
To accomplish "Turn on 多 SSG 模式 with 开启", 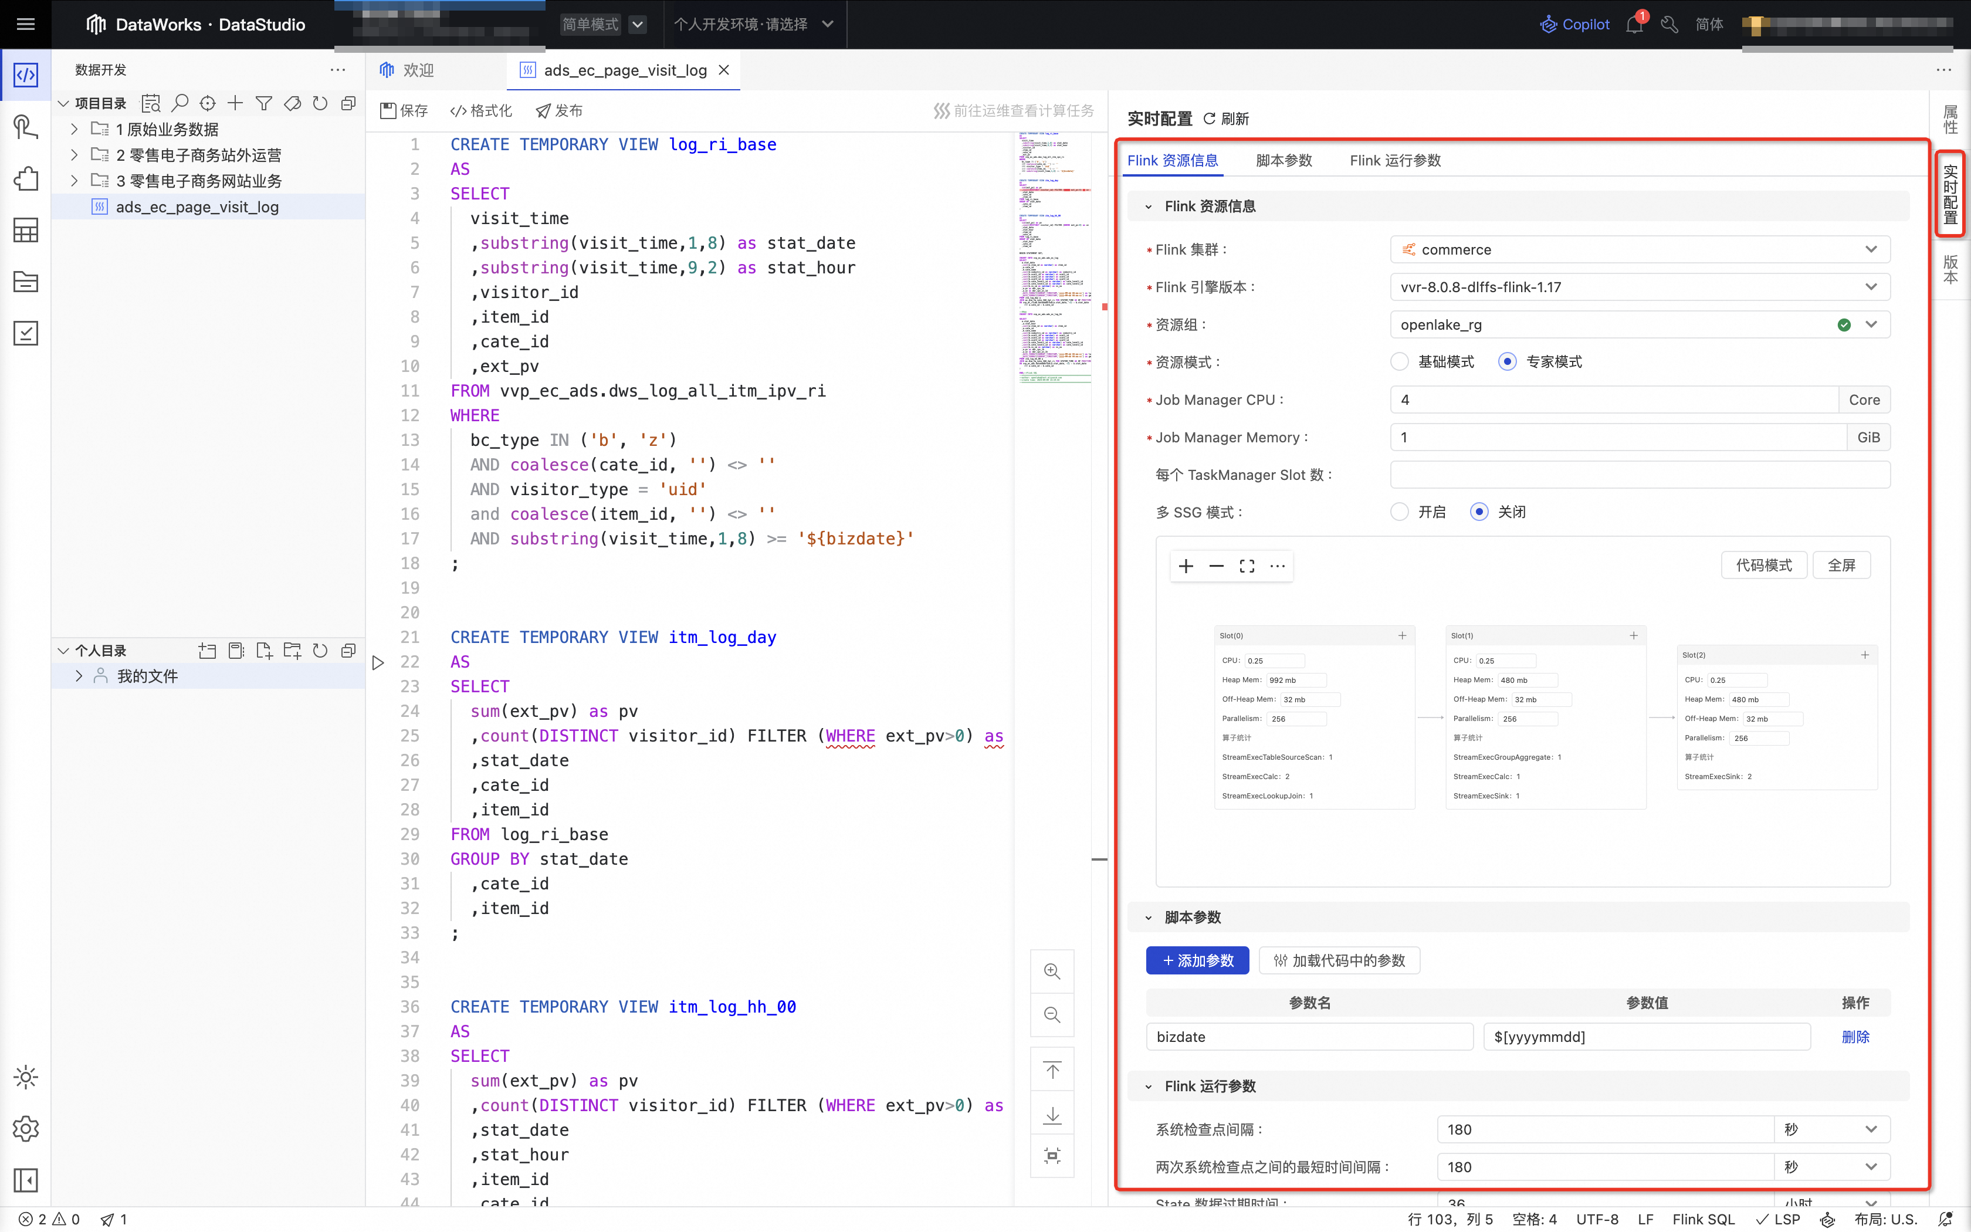I will (1399, 512).
